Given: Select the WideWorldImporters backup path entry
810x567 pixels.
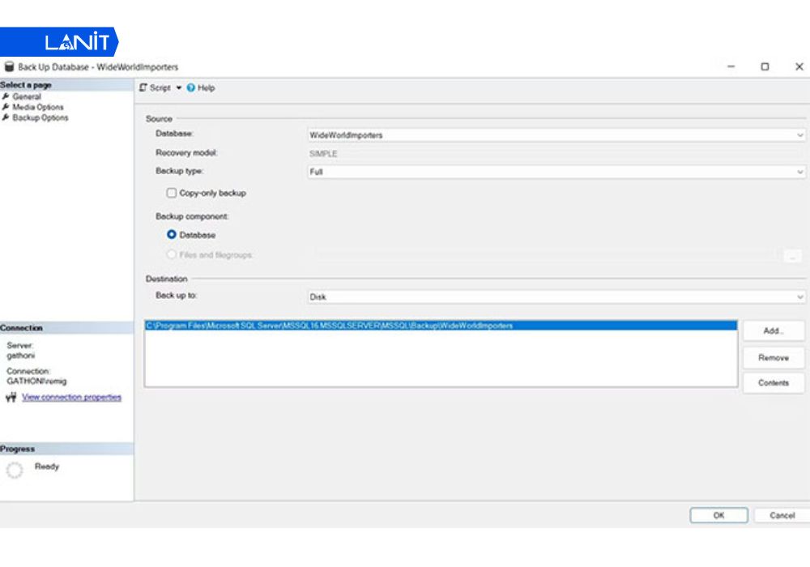Looking at the screenshot, I should [330, 326].
